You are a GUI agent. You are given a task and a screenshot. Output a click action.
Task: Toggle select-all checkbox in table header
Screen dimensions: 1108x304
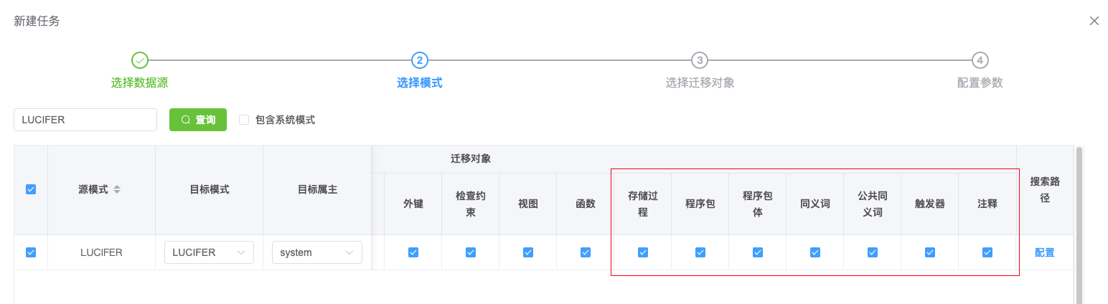(31, 189)
